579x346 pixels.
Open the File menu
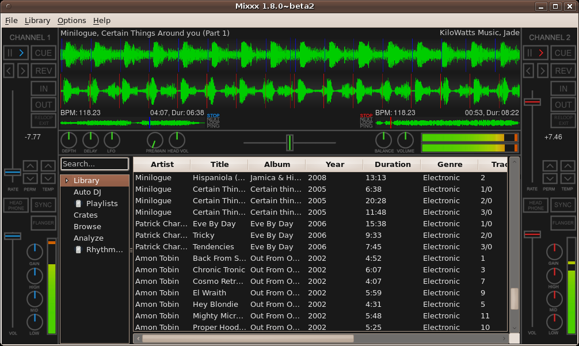[11, 20]
